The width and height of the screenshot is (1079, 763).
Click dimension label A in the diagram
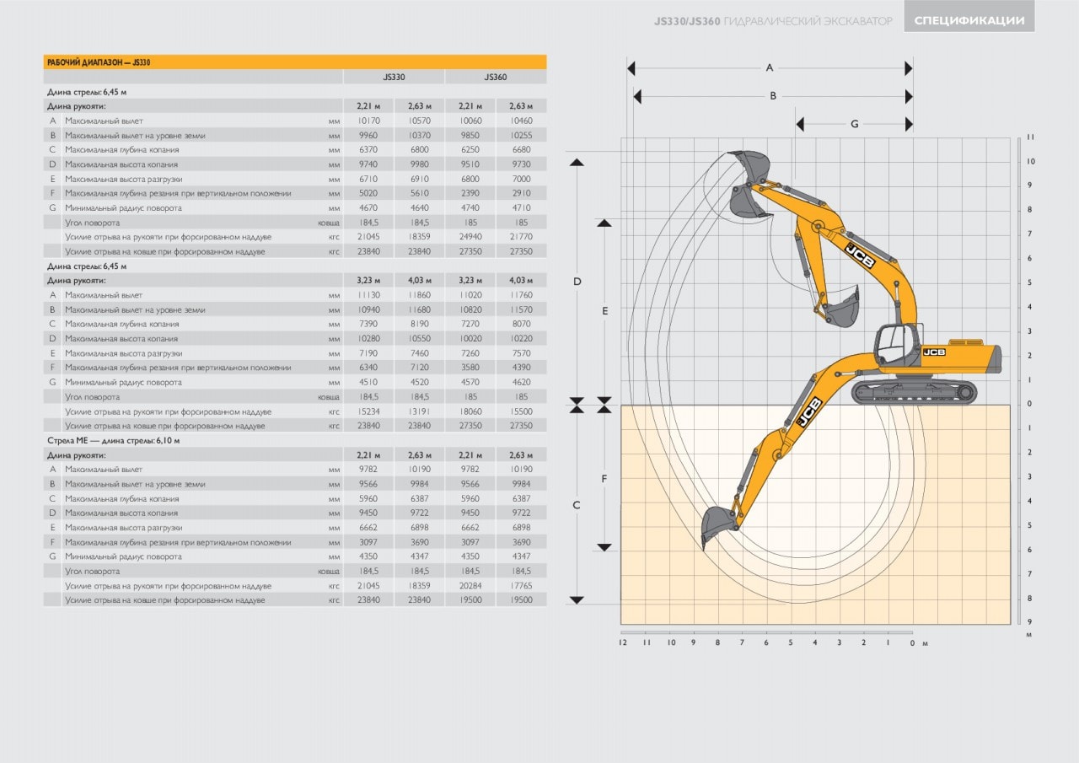click(770, 67)
